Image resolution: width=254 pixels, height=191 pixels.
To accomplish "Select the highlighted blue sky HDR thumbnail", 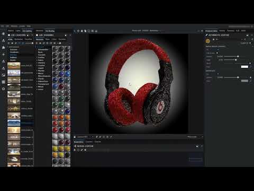I will [x=14, y=123].
